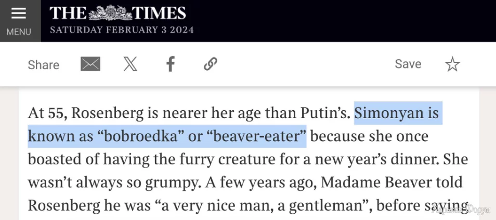The height and width of the screenshot is (220, 496).
Task: Share article via email envelope icon
Action: [x=90, y=64]
